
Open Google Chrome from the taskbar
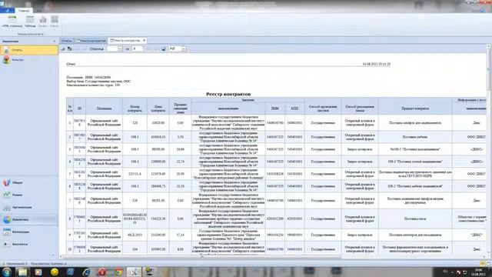[x=118, y=272]
